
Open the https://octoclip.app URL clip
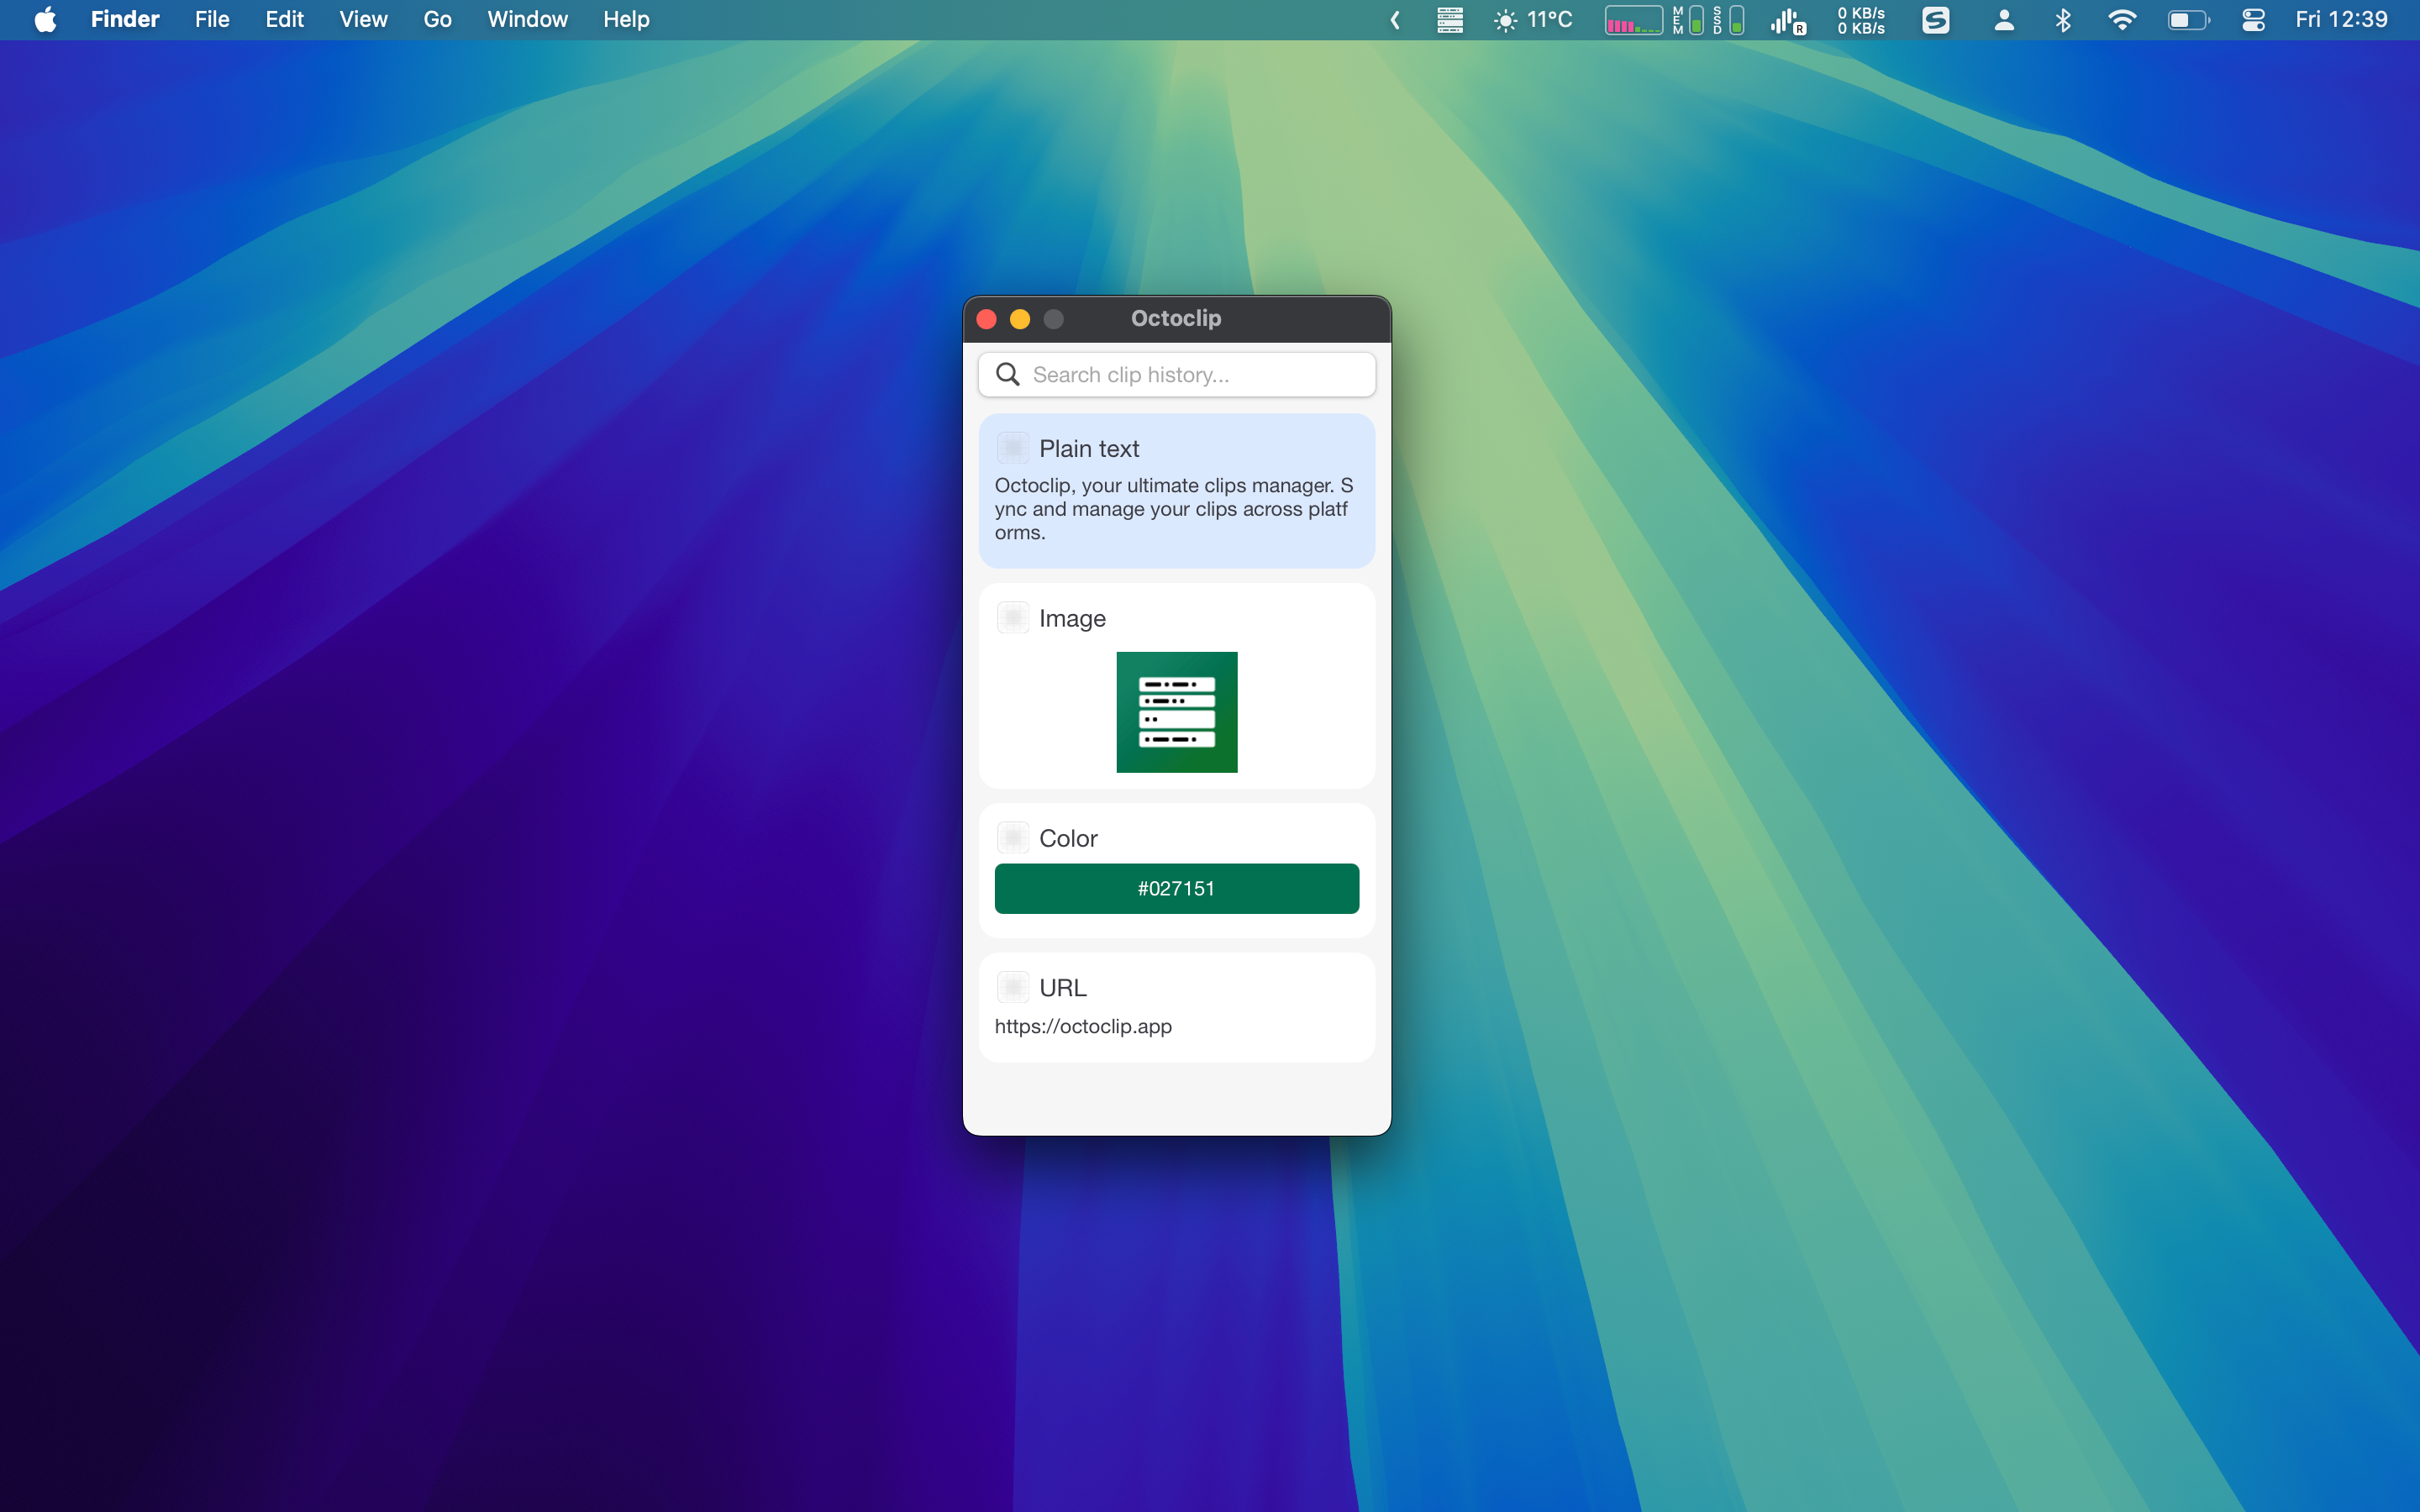click(1083, 1026)
